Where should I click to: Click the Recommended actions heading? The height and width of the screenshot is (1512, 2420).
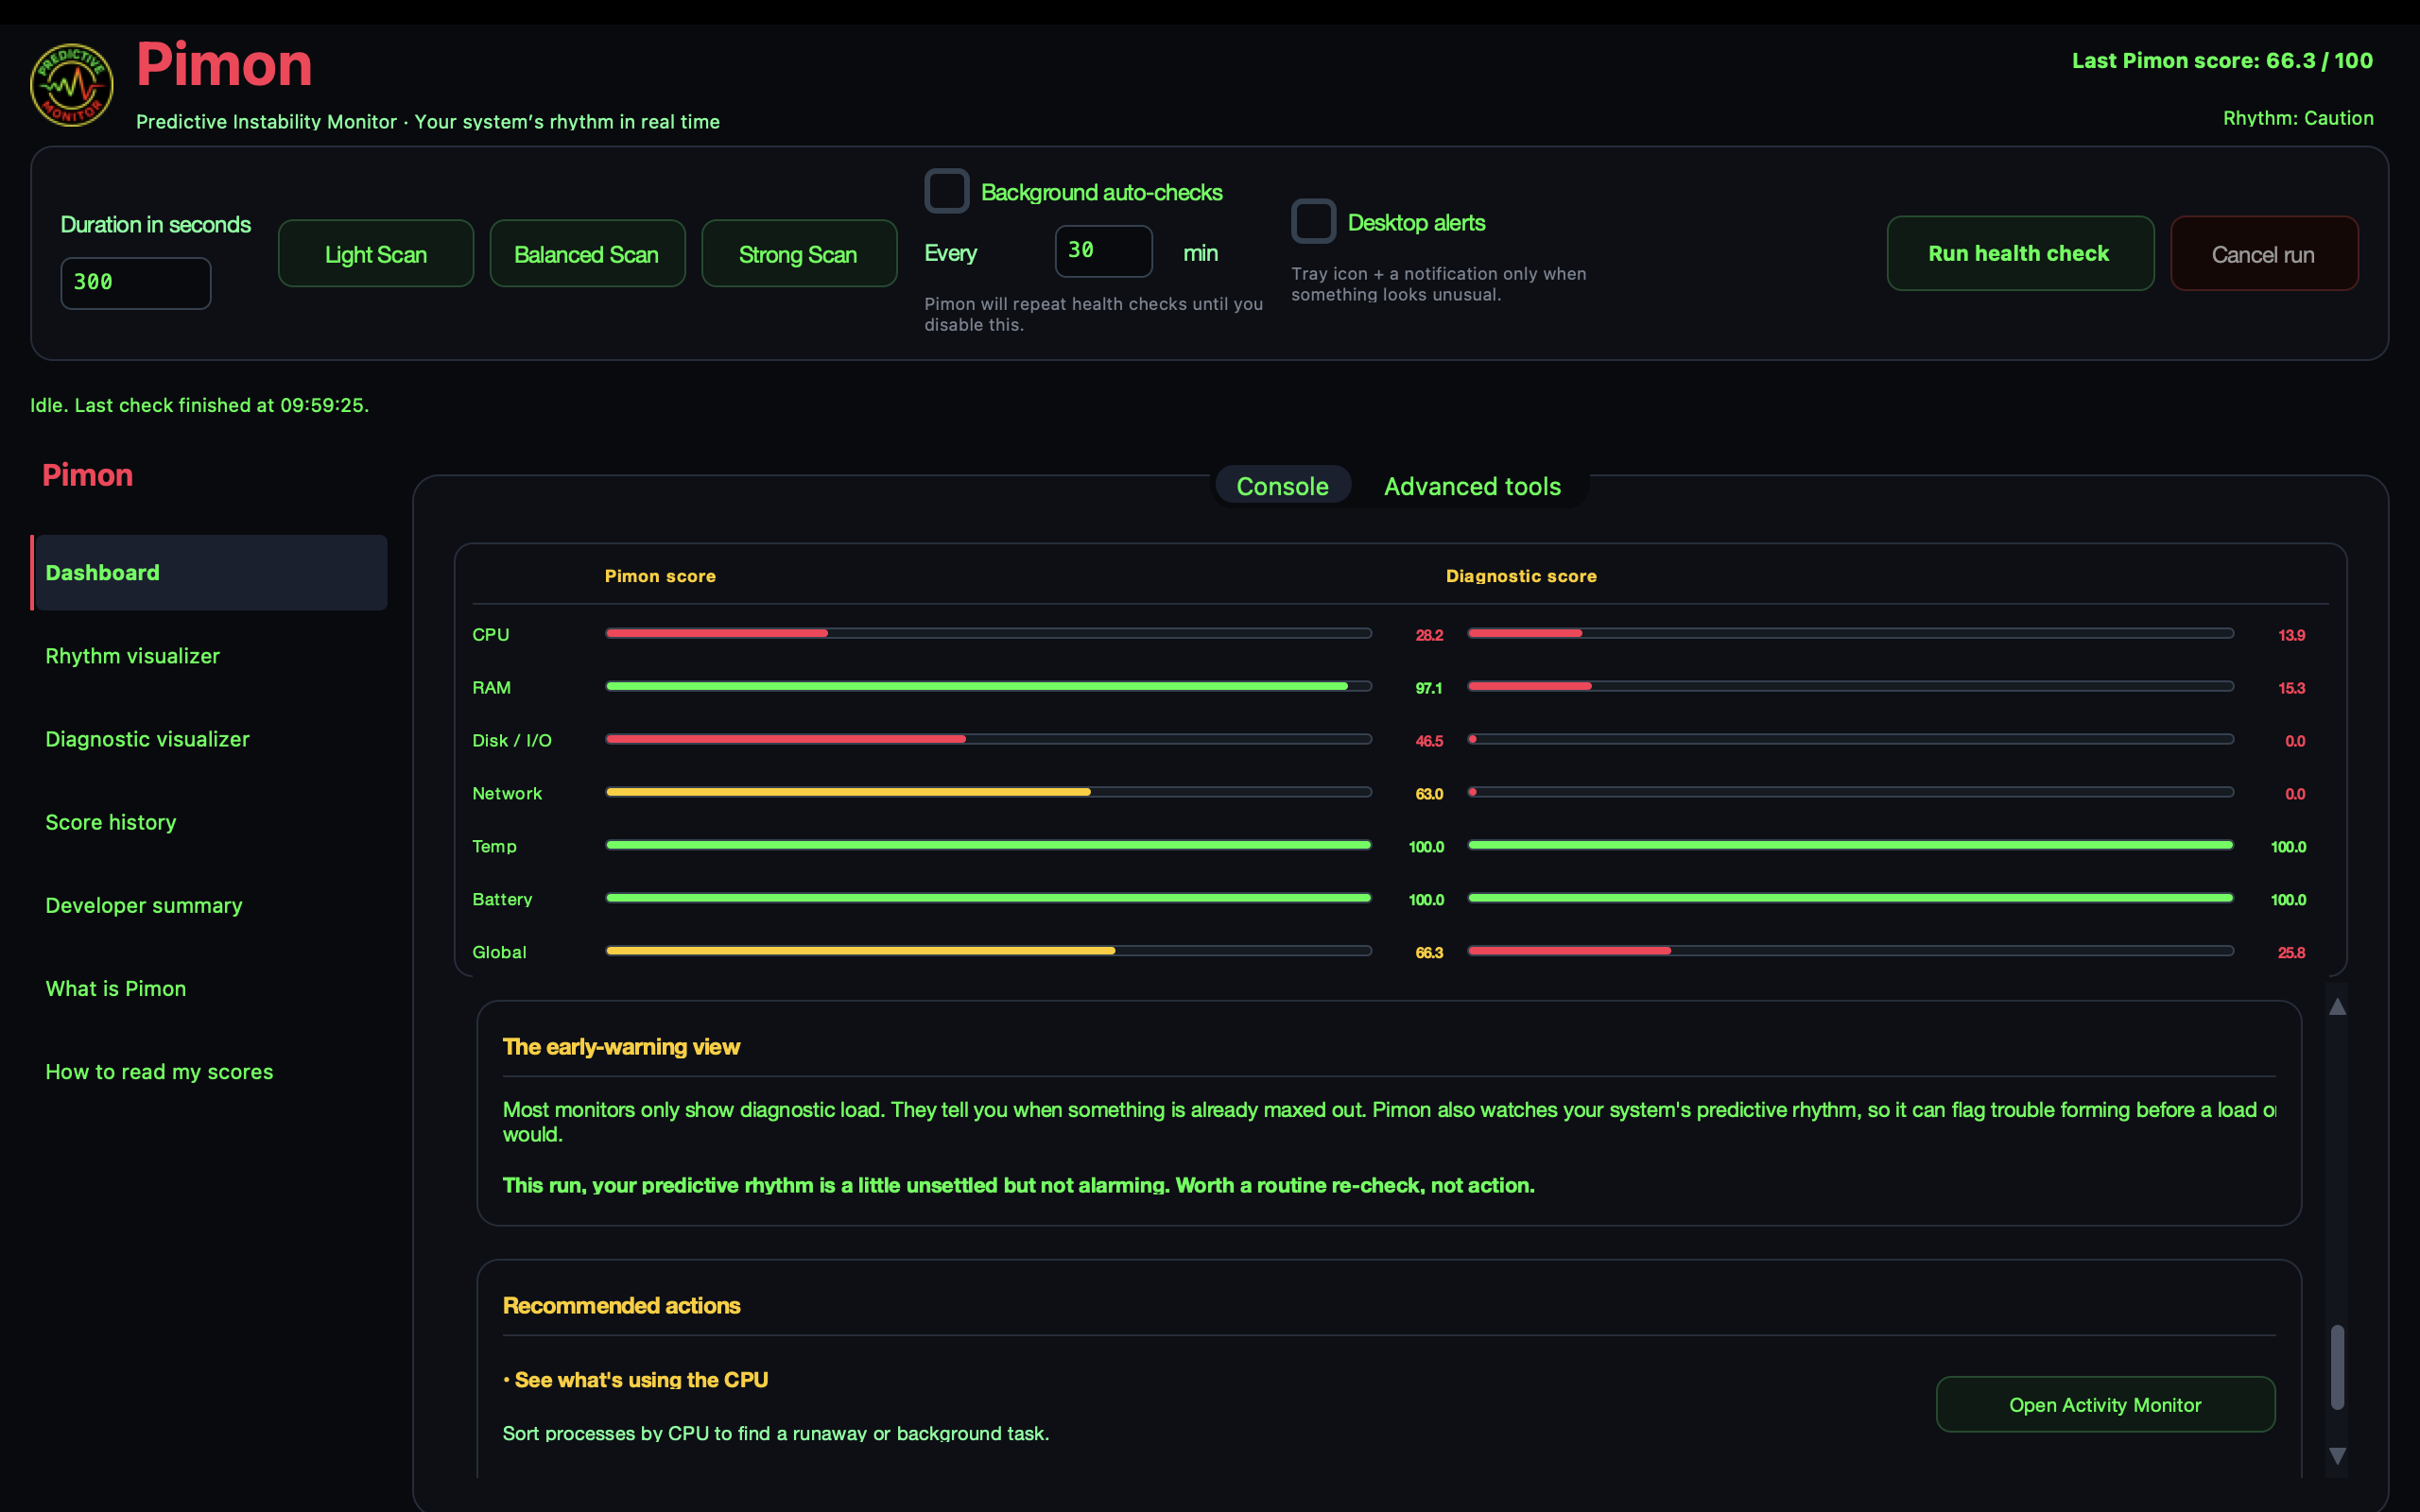pyautogui.click(x=621, y=1306)
